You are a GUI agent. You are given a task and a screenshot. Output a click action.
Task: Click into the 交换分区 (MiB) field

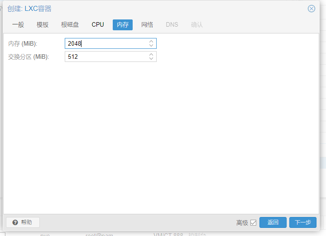[106, 57]
